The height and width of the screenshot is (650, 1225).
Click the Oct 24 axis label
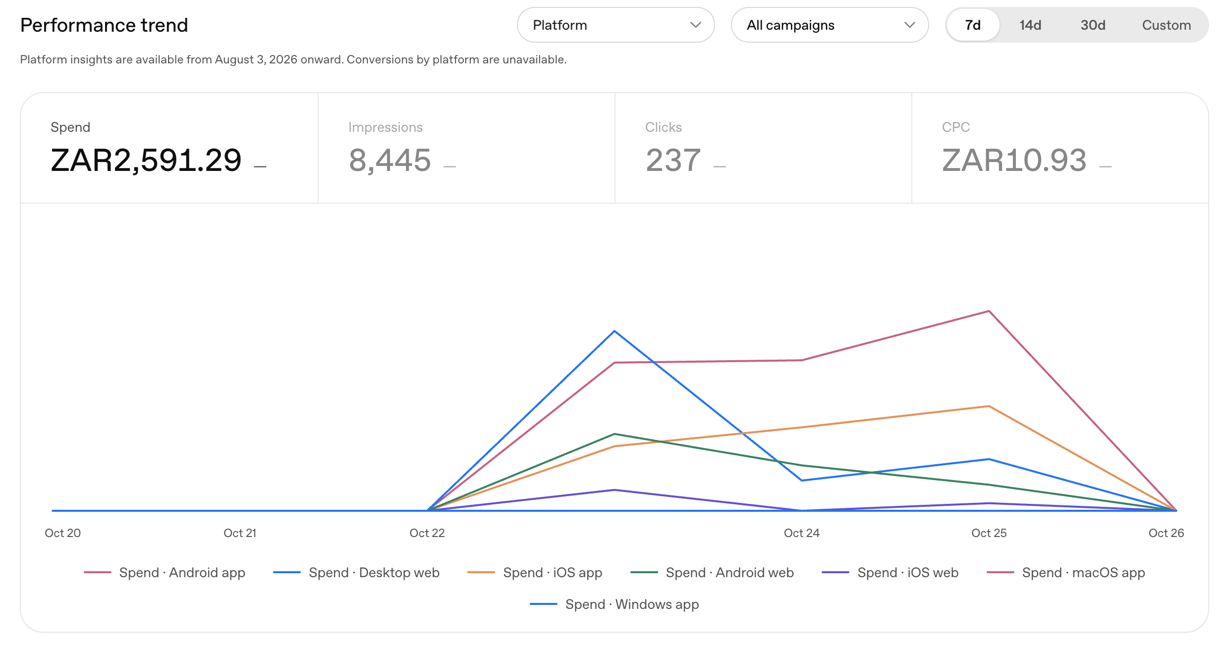[x=802, y=533]
